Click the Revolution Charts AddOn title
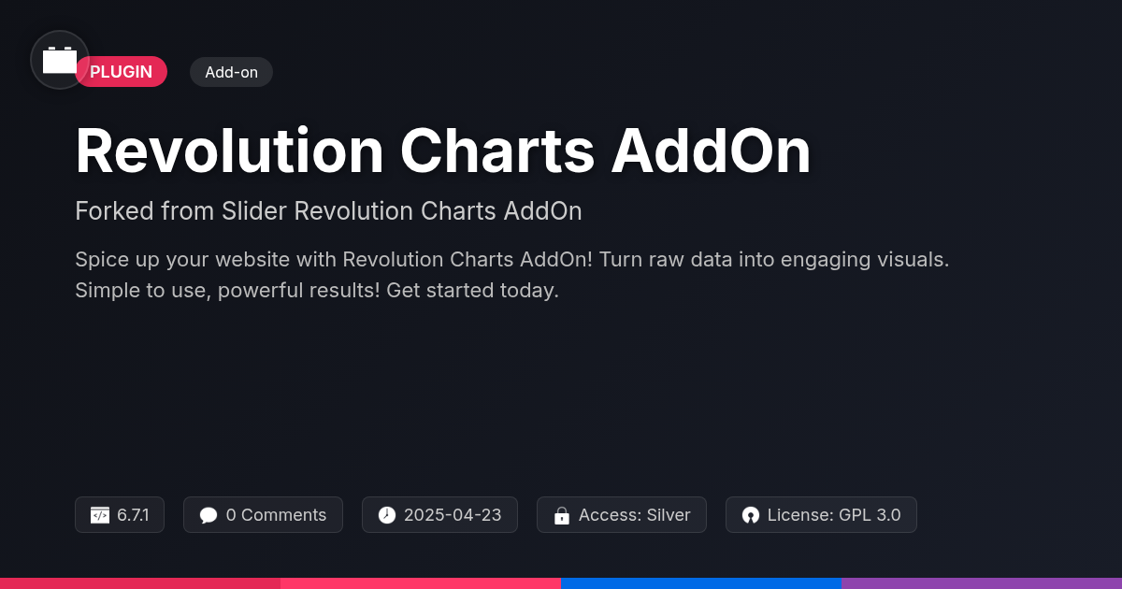This screenshot has width=1122, height=589. tap(443, 151)
